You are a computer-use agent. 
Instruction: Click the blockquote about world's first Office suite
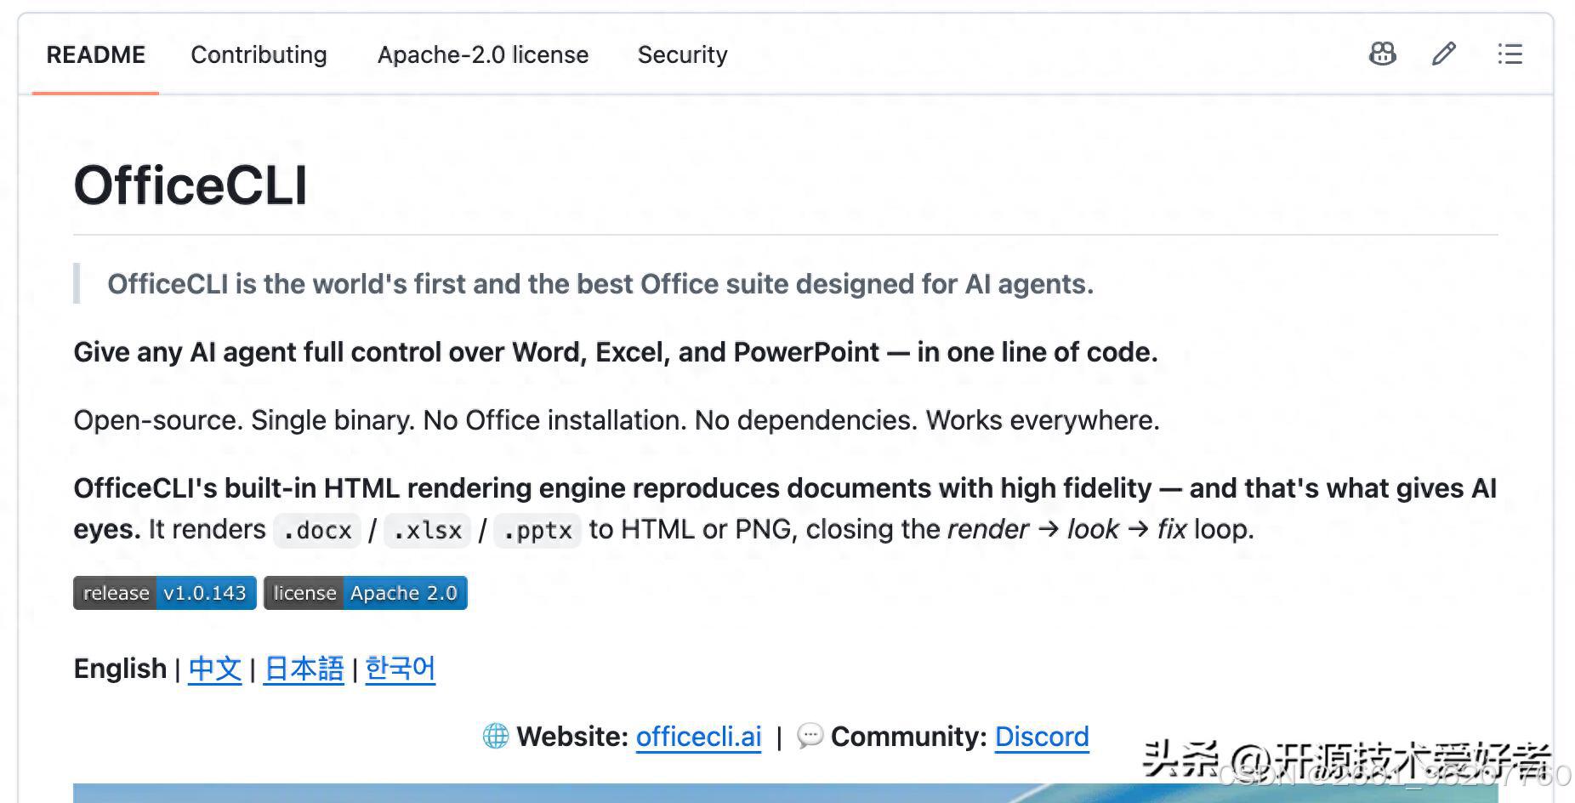tap(600, 284)
